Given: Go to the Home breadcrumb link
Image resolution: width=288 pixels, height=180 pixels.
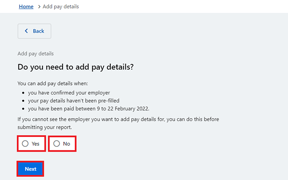Looking at the screenshot, I should [26, 7].
